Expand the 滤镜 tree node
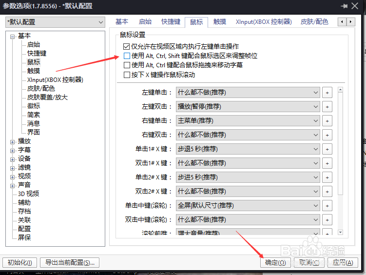The image size is (366, 275). (x=12, y=168)
